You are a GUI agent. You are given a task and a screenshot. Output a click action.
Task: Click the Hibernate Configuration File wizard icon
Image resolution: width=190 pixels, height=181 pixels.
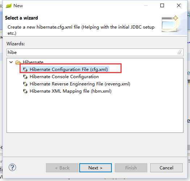click(x=25, y=70)
